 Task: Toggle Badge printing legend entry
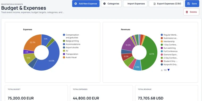[x=71, y=41]
